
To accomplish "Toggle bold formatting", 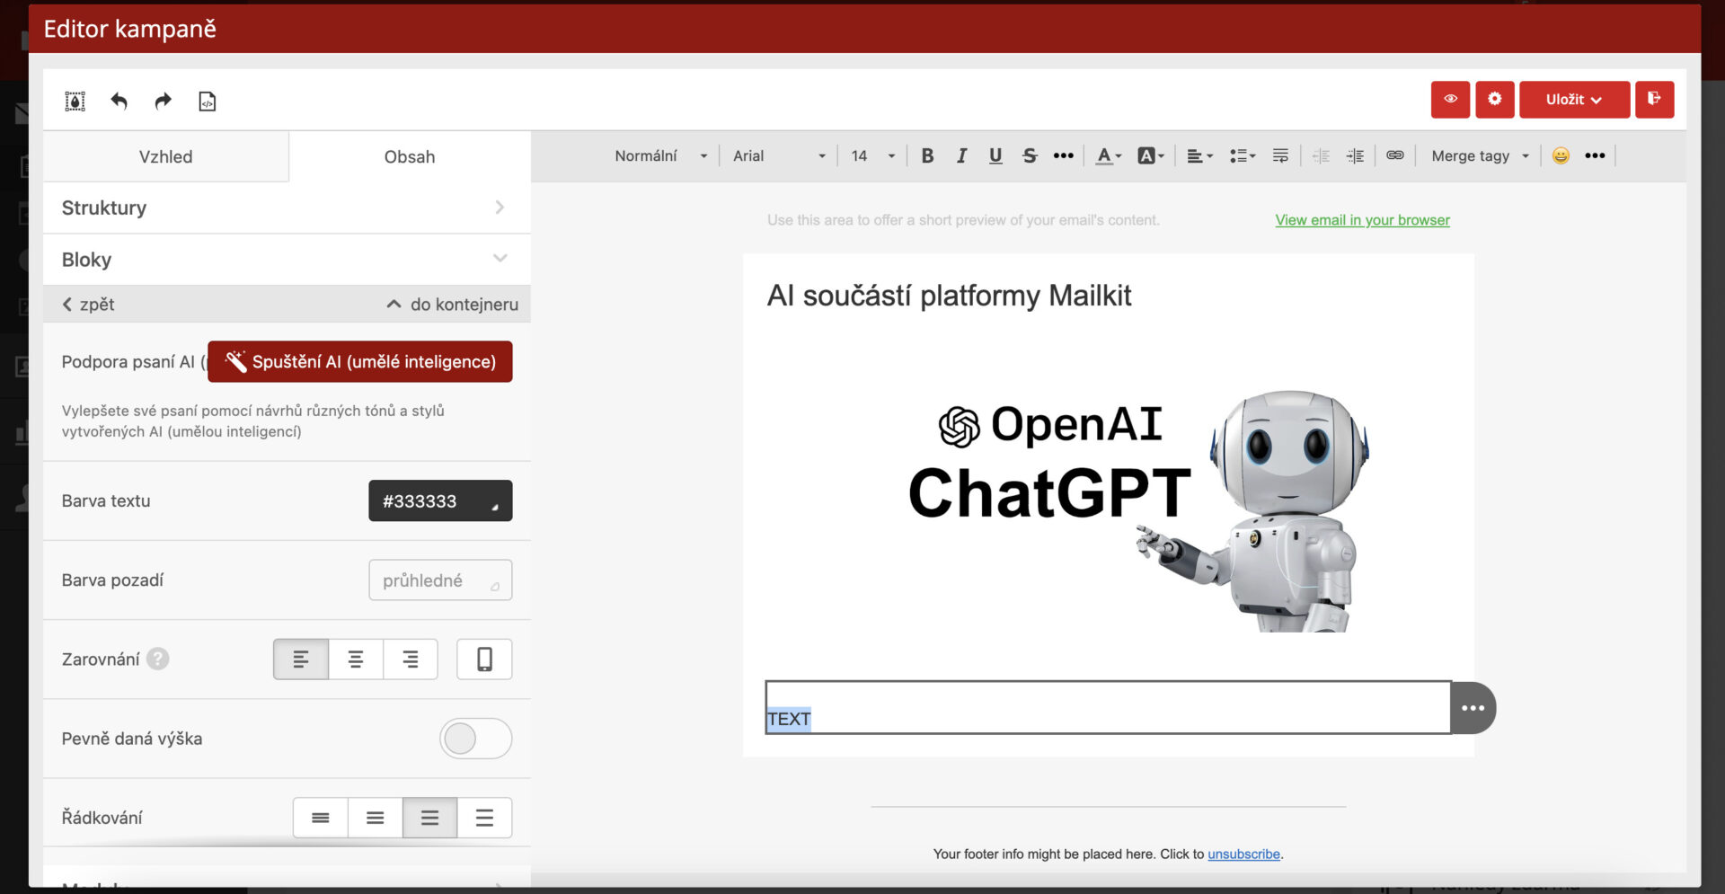I will coord(927,156).
